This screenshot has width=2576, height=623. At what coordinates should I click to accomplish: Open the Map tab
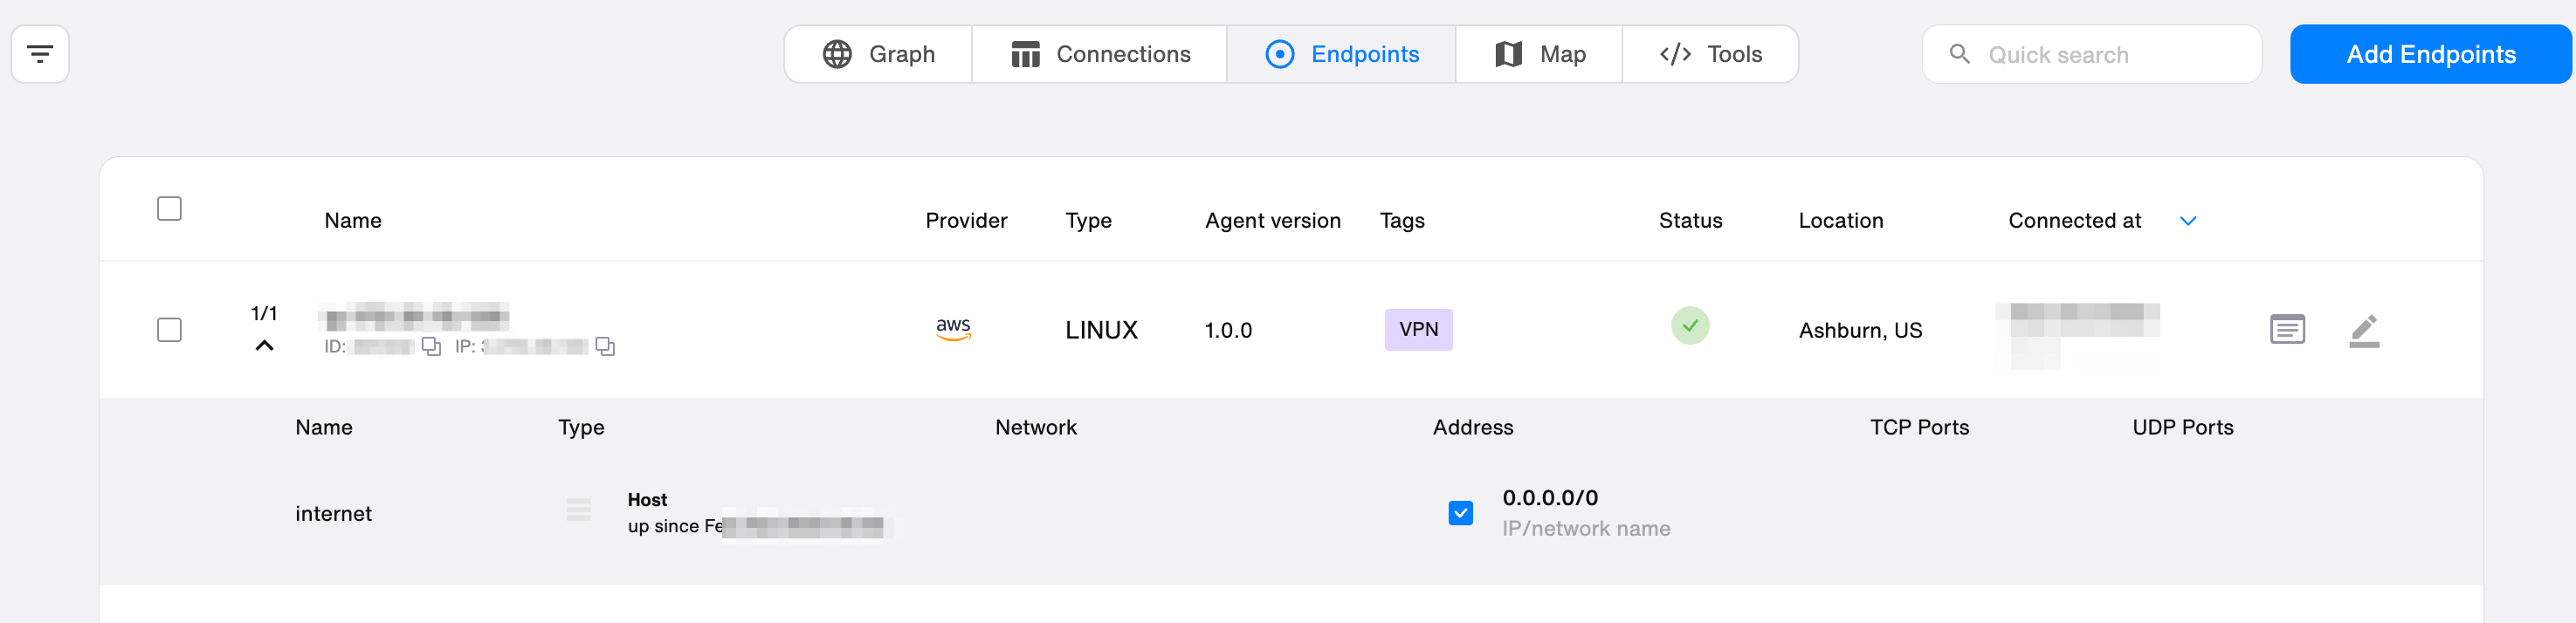pyautogui.click(x=1538, y=54)
